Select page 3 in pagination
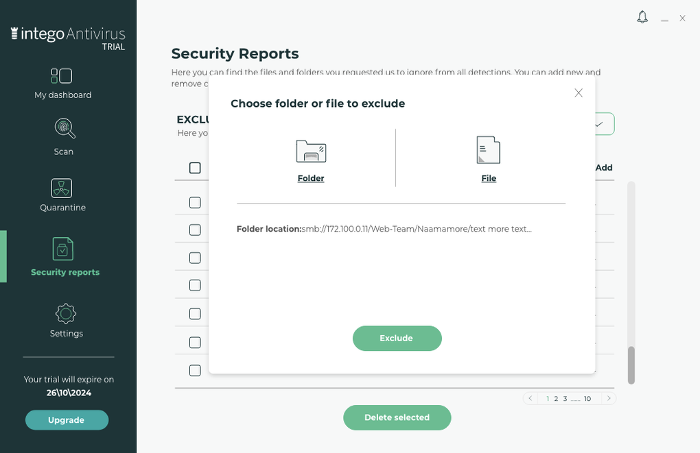The image size is (700, 453). click(x=565, y=399)
